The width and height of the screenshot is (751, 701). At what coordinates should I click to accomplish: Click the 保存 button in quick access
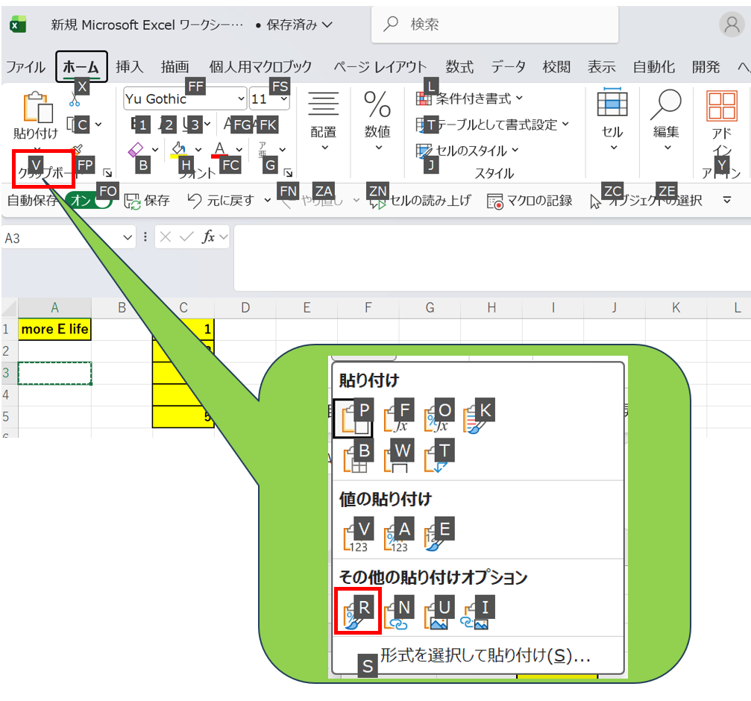(x=147, y=201)
